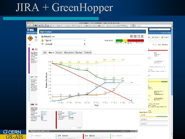Click the kangaroo project avatar icon
The height and width of the screenshot is (139, 185).
coord(30,38)
